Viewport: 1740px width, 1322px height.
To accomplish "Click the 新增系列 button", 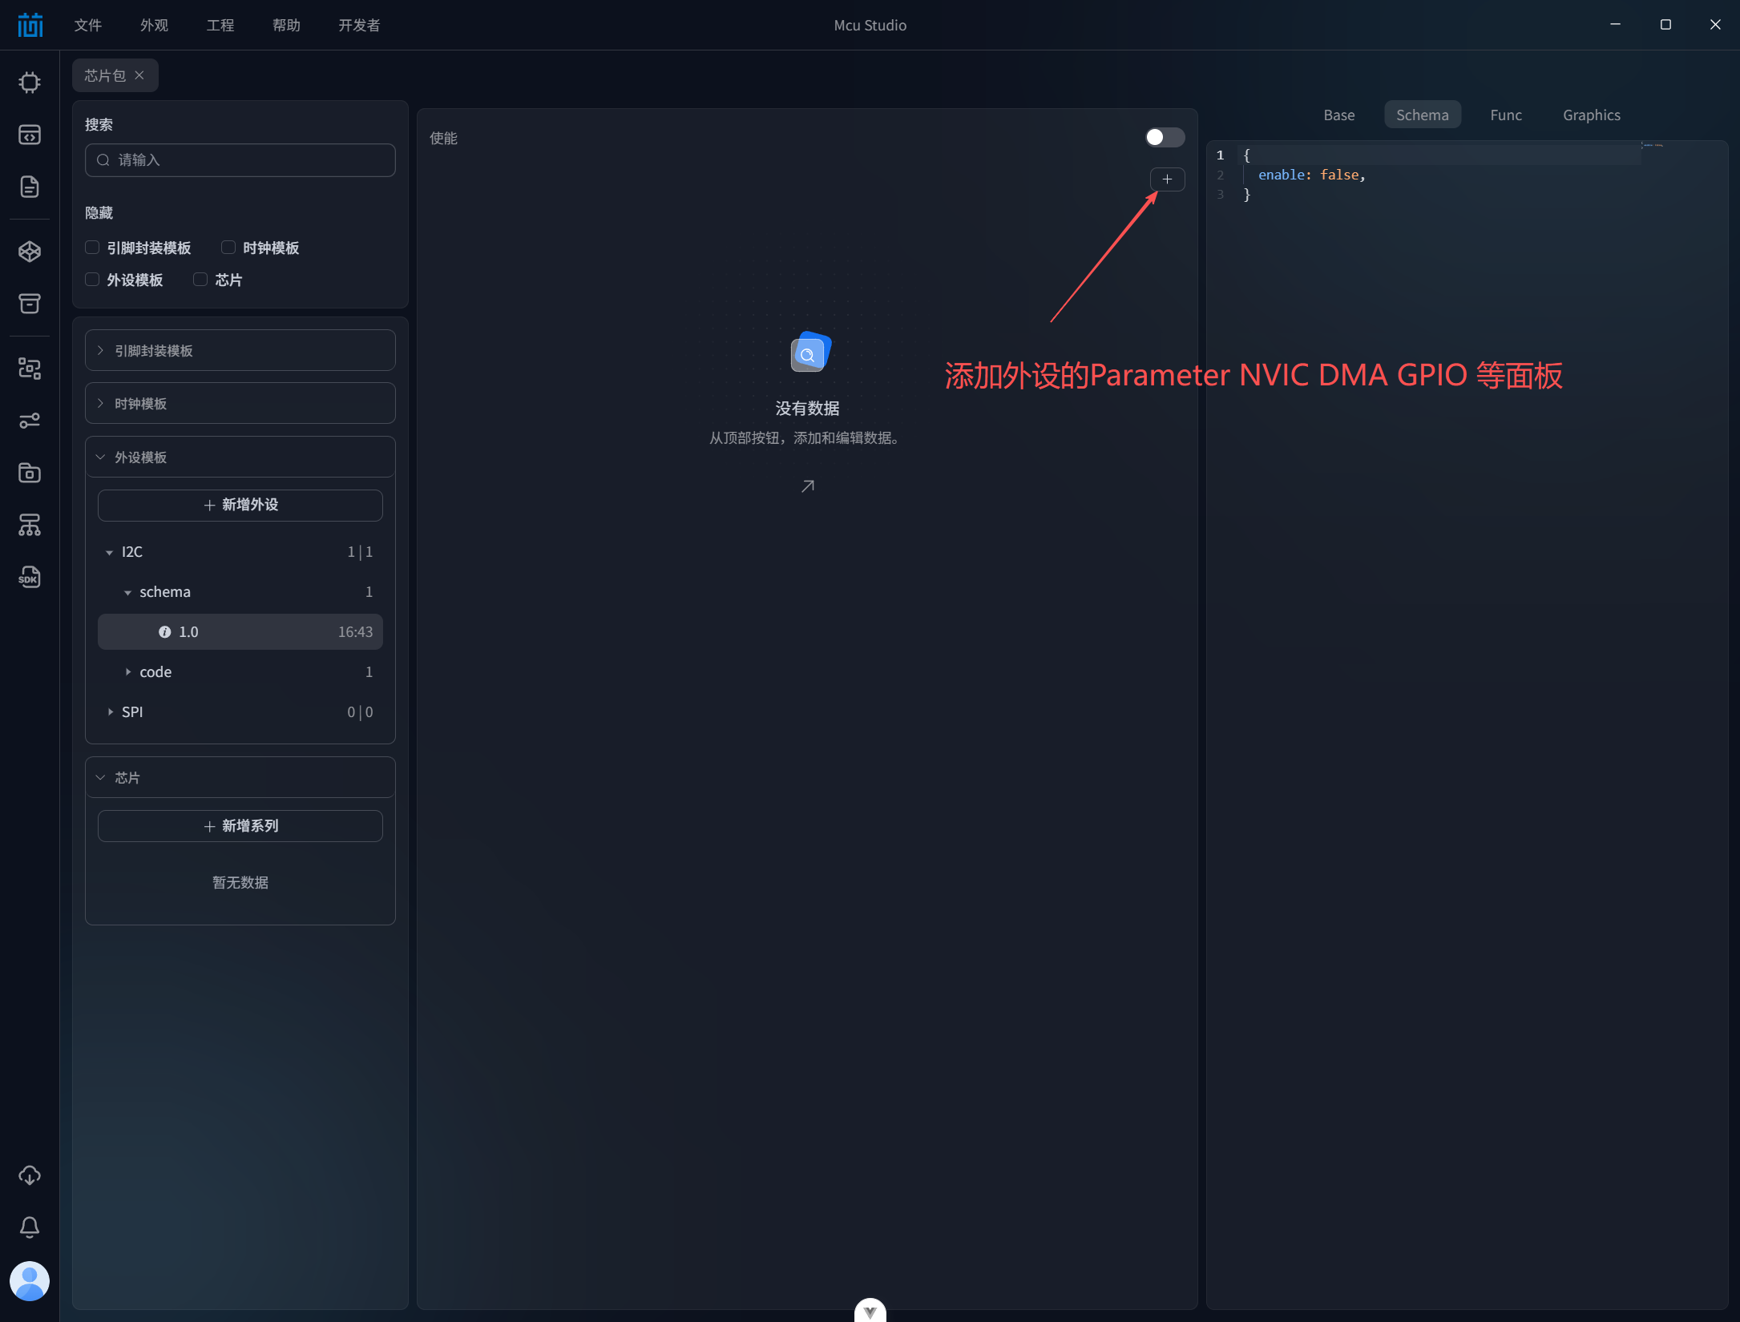I will (x=240, y=826).
